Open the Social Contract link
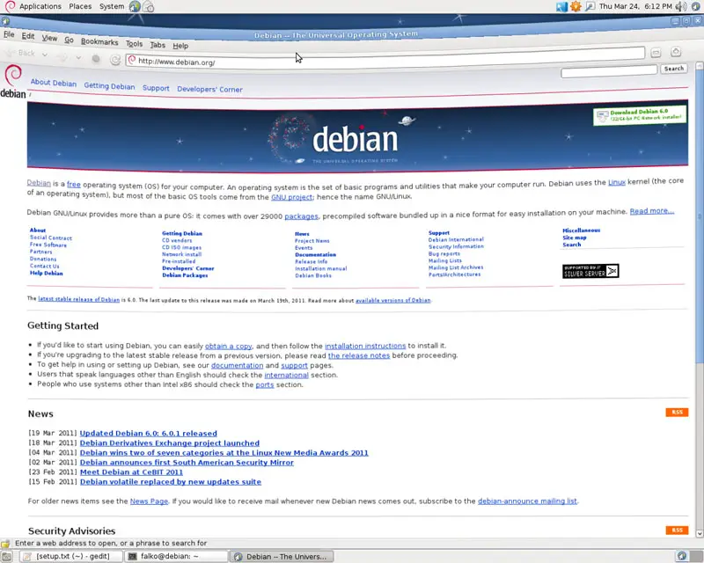The image size is (704, 563). click(x=51, y=238)
